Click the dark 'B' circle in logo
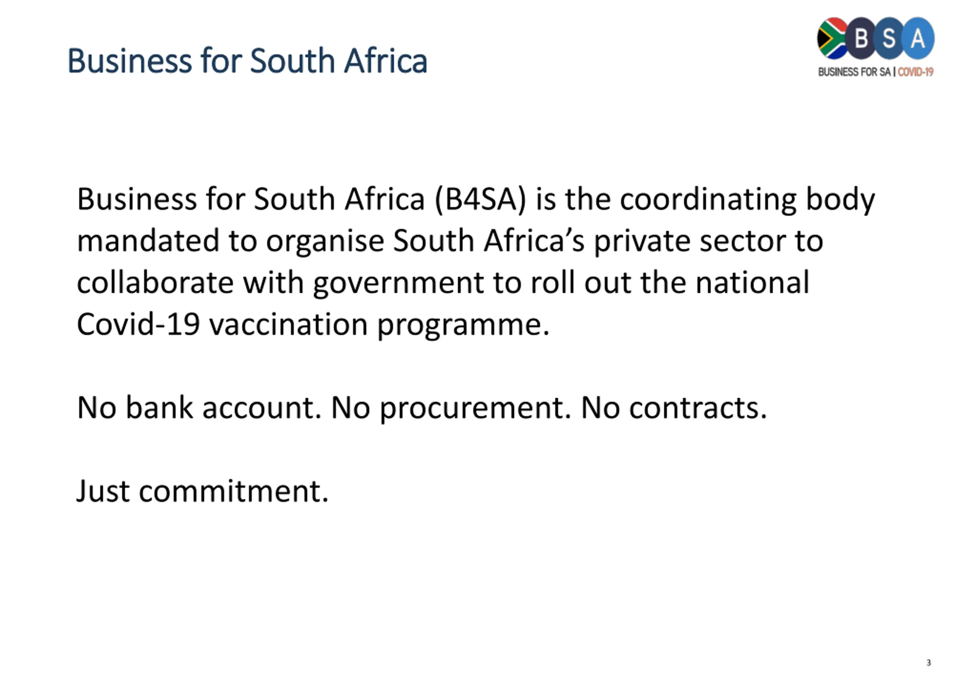 (x=861, y=38)
